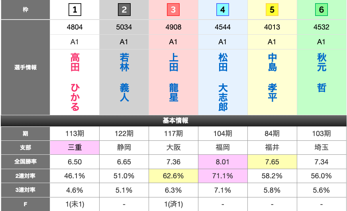Open racer 秋元哲 profile link
The image size is (347, 211).
322,73
